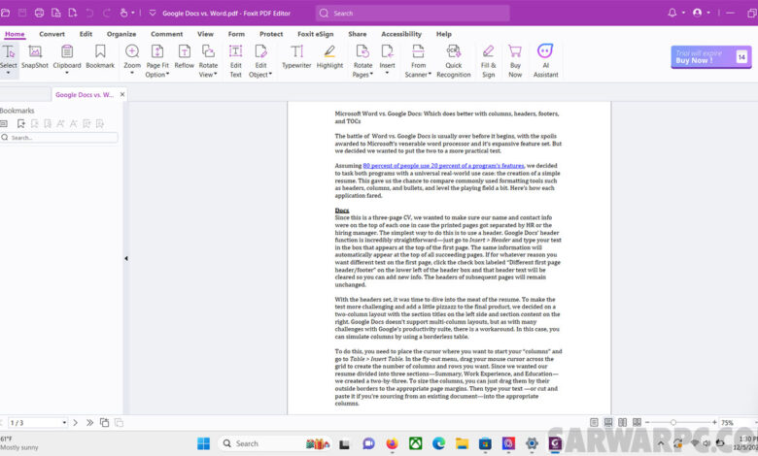This screenshot has height=456, width=758.
Task: Switch to the Comment tab
Action: click(x=166, y=34)
